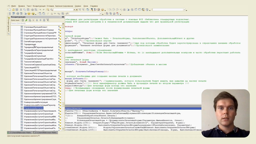Click the configuration tree search input
This screenshot has height=144, width=256.
[x=36, y=24]
